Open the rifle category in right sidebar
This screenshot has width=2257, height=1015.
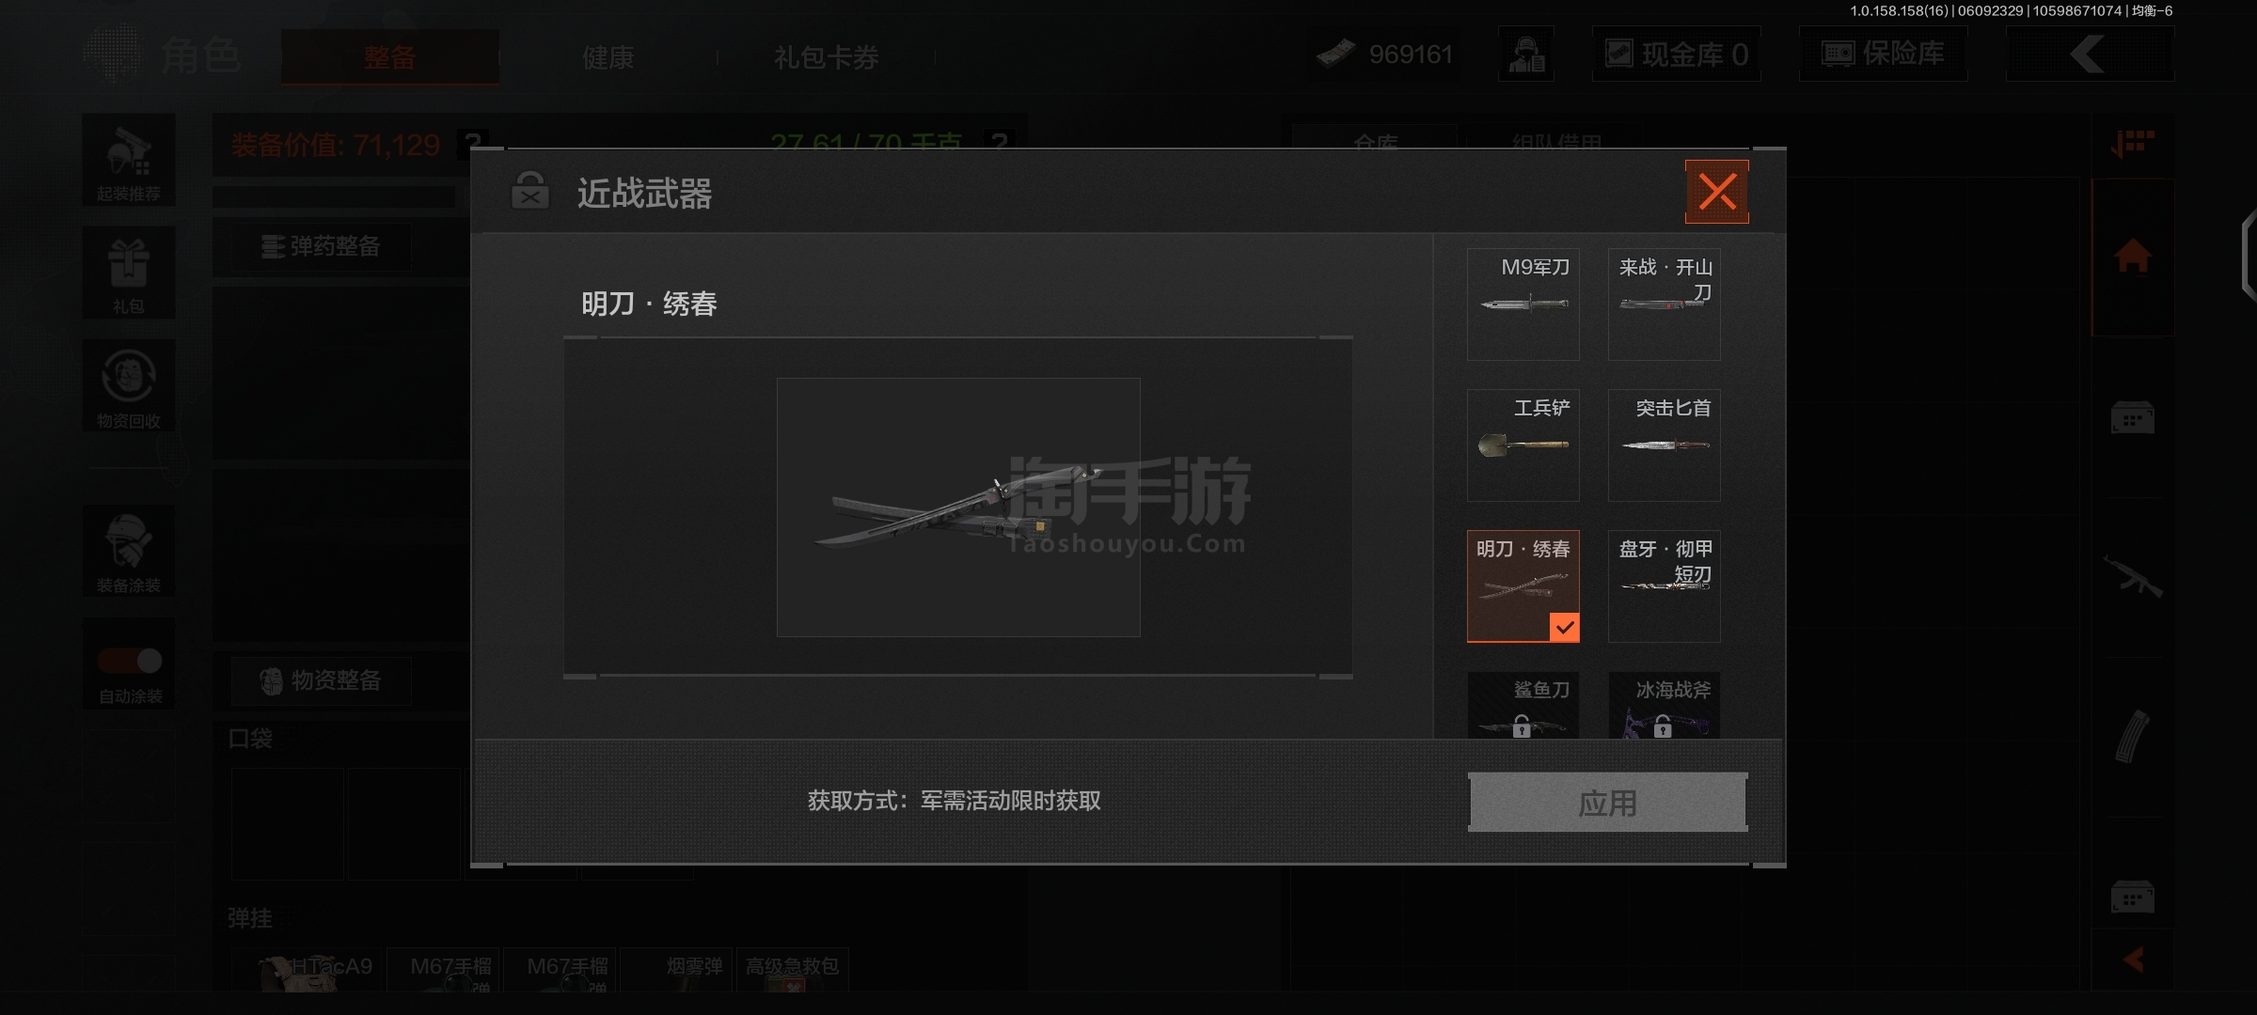2132,576
